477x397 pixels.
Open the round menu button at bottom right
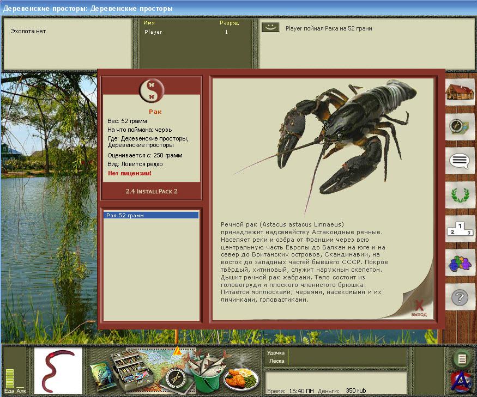462,359
